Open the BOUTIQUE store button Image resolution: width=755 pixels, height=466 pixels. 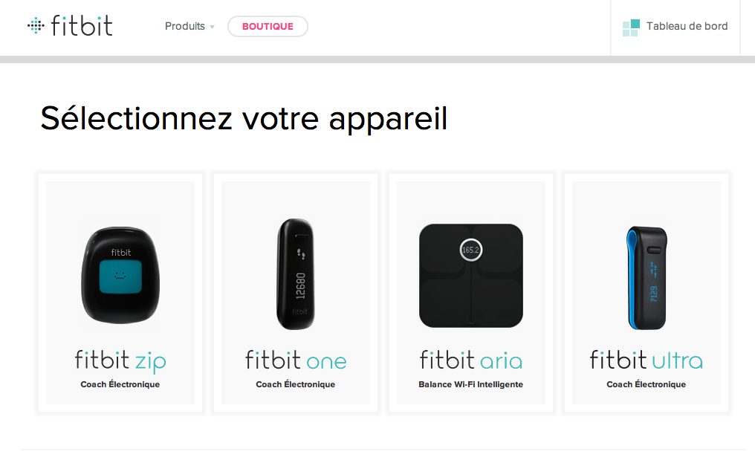click(268, 27)
